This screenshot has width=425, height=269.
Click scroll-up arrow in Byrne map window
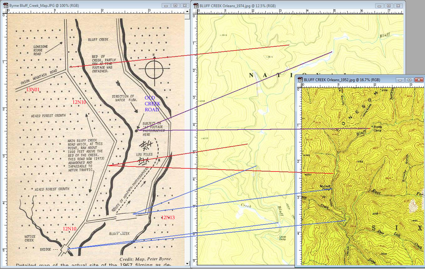point(187,12)
